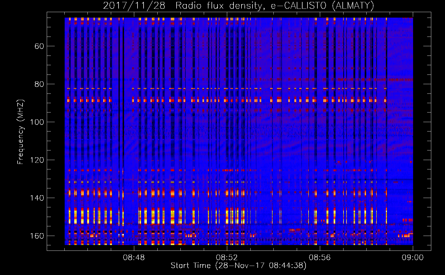The height and width of the screenshot is (275, 445).
Task: Click the 60 frequency tick label
Action: (x=39, y=46)
